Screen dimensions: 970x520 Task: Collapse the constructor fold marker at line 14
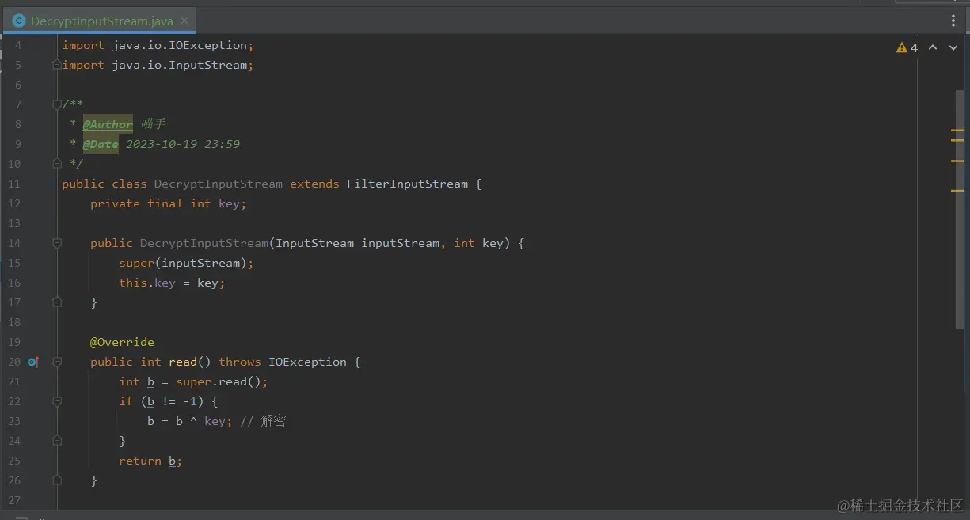coord(57,243)
